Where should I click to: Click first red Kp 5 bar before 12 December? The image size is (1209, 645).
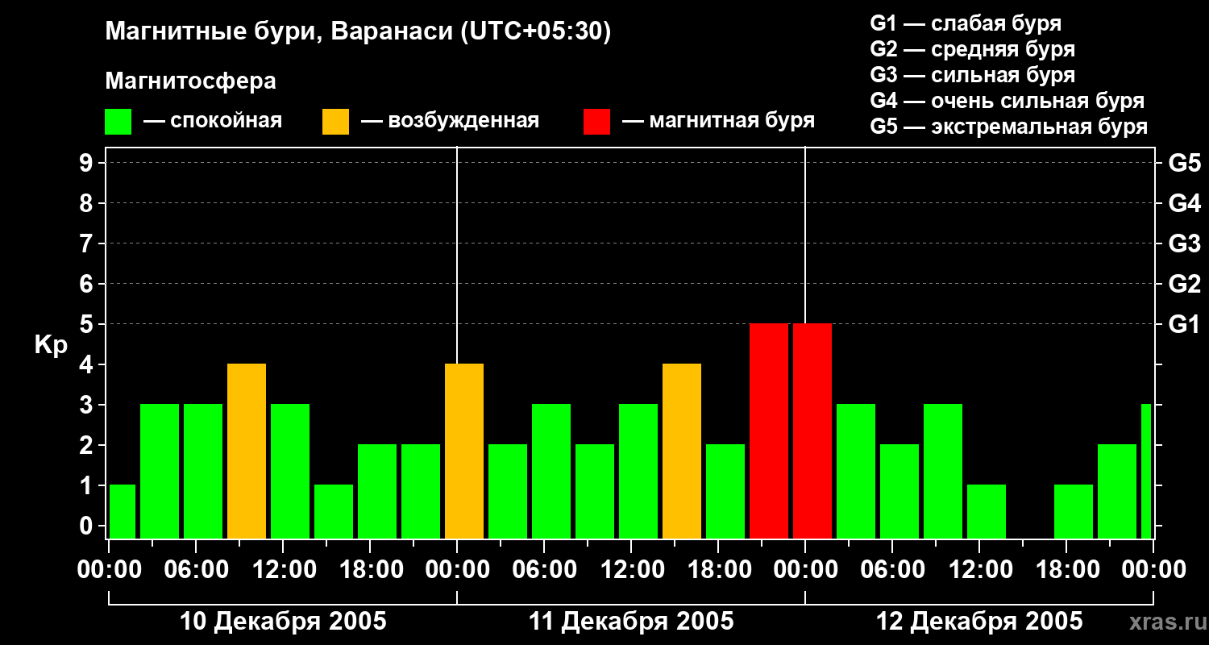769,431
